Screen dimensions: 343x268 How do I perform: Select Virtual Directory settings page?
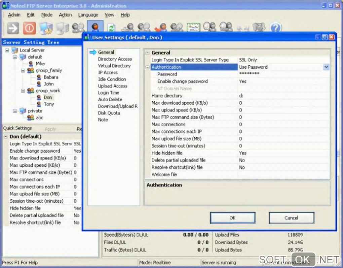pos(114,66)
